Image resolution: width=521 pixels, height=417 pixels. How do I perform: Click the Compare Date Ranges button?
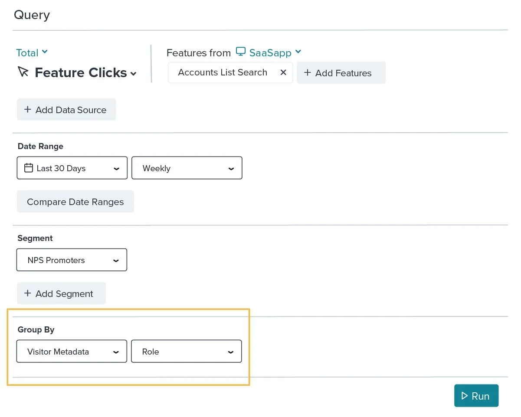pyautogui.click(x=75, y=202)
